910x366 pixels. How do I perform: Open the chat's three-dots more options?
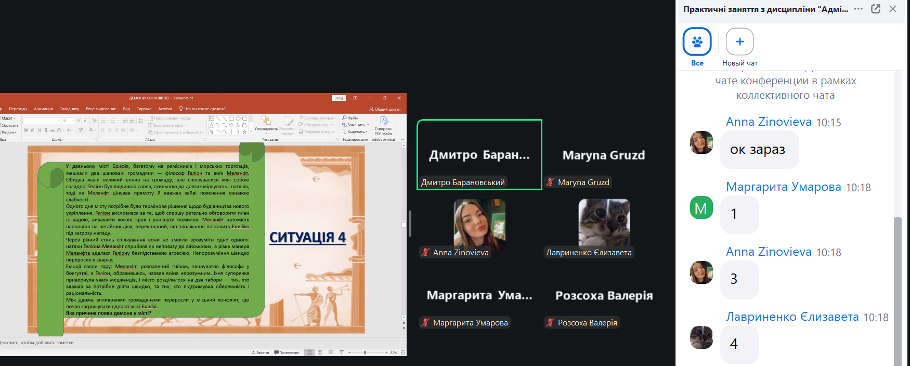(x=859, y=9)
